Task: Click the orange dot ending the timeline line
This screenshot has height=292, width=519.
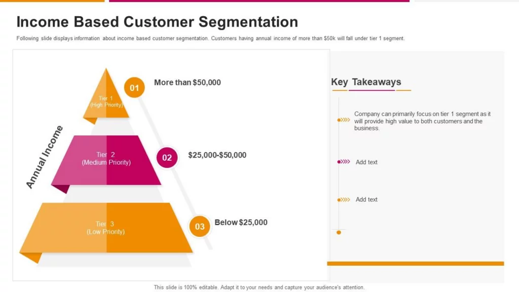Action: pyautogui.click(x=339, y=232)
